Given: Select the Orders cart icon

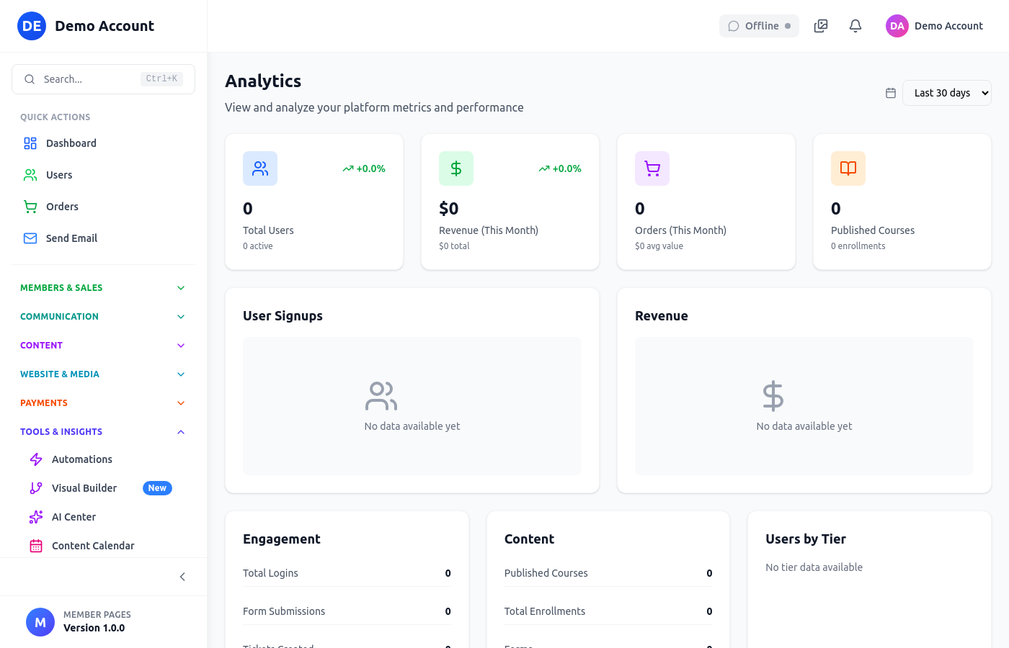Looking at the screenshot, I should (30, 206).
